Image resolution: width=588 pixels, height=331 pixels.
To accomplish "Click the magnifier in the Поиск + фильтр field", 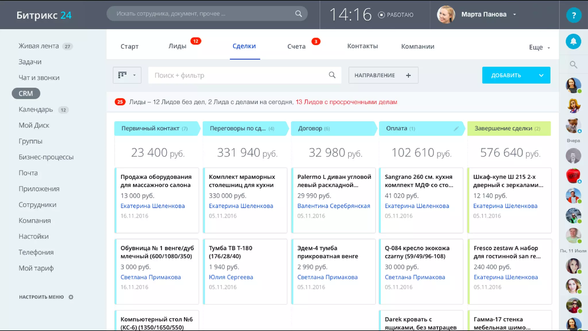I will pos(332,75).
